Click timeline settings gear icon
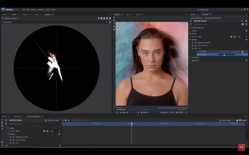Image resolution: width=249 pixels, height=155 pixels. point(2,142)
